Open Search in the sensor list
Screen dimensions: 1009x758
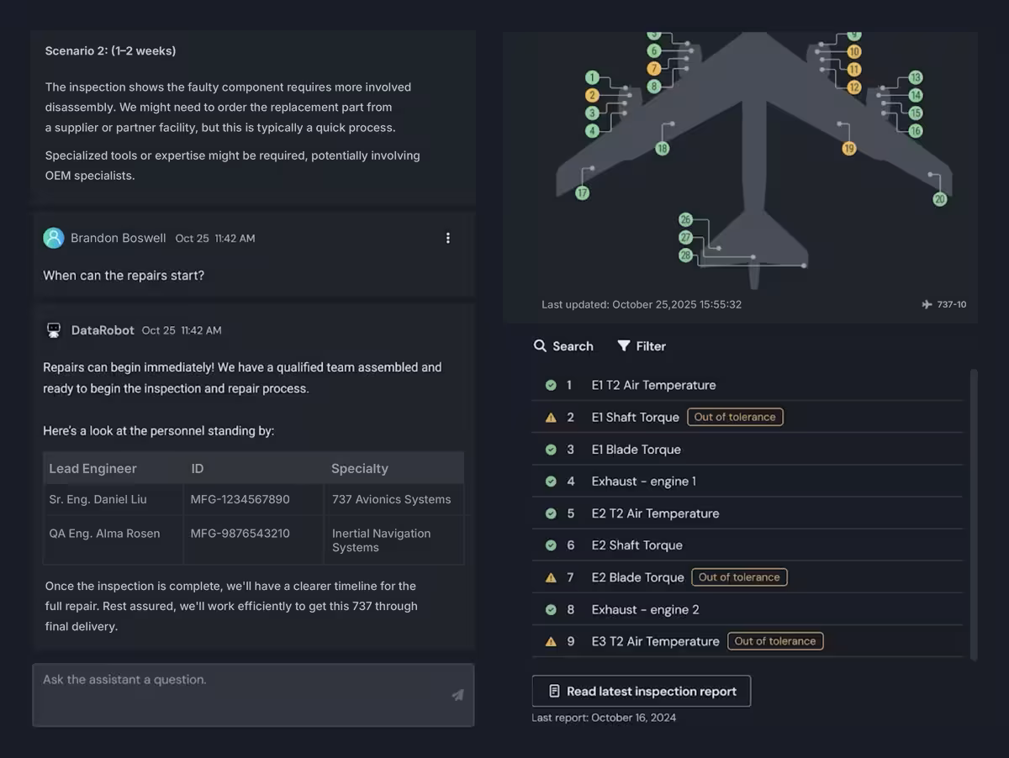(x=563, y=346)
